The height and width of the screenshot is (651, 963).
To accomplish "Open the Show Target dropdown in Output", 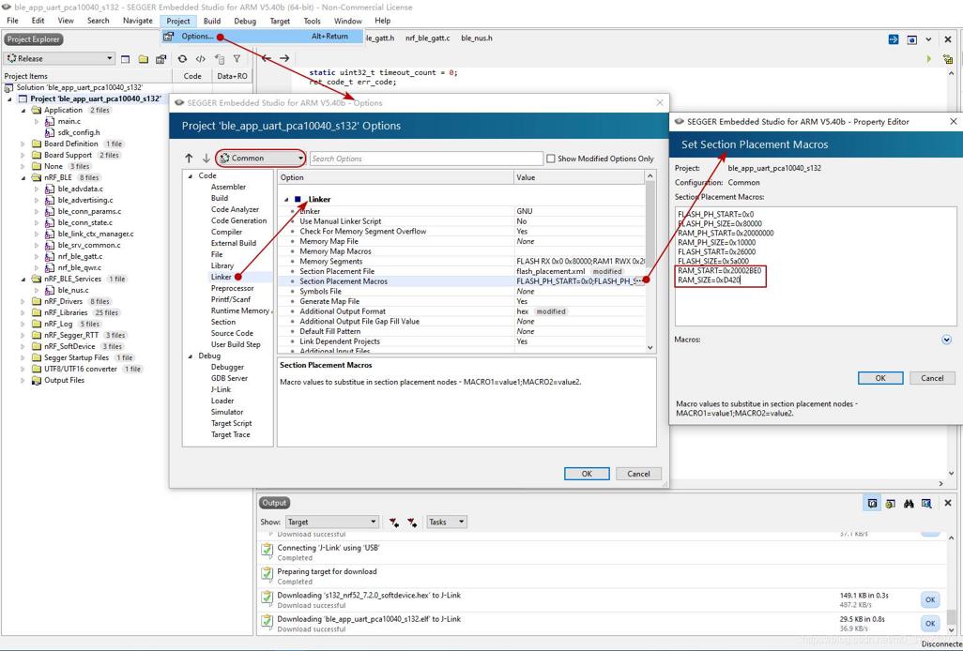I will click(331, 522).
